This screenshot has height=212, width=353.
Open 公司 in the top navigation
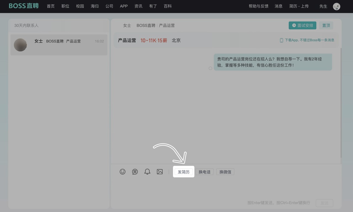[x=109, y=6]
